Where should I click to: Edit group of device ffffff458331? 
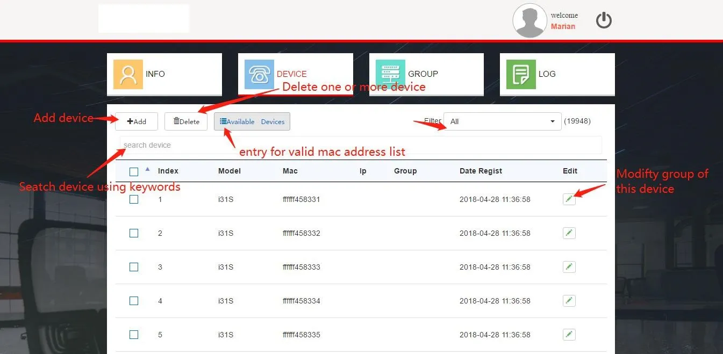click(569, 199)
